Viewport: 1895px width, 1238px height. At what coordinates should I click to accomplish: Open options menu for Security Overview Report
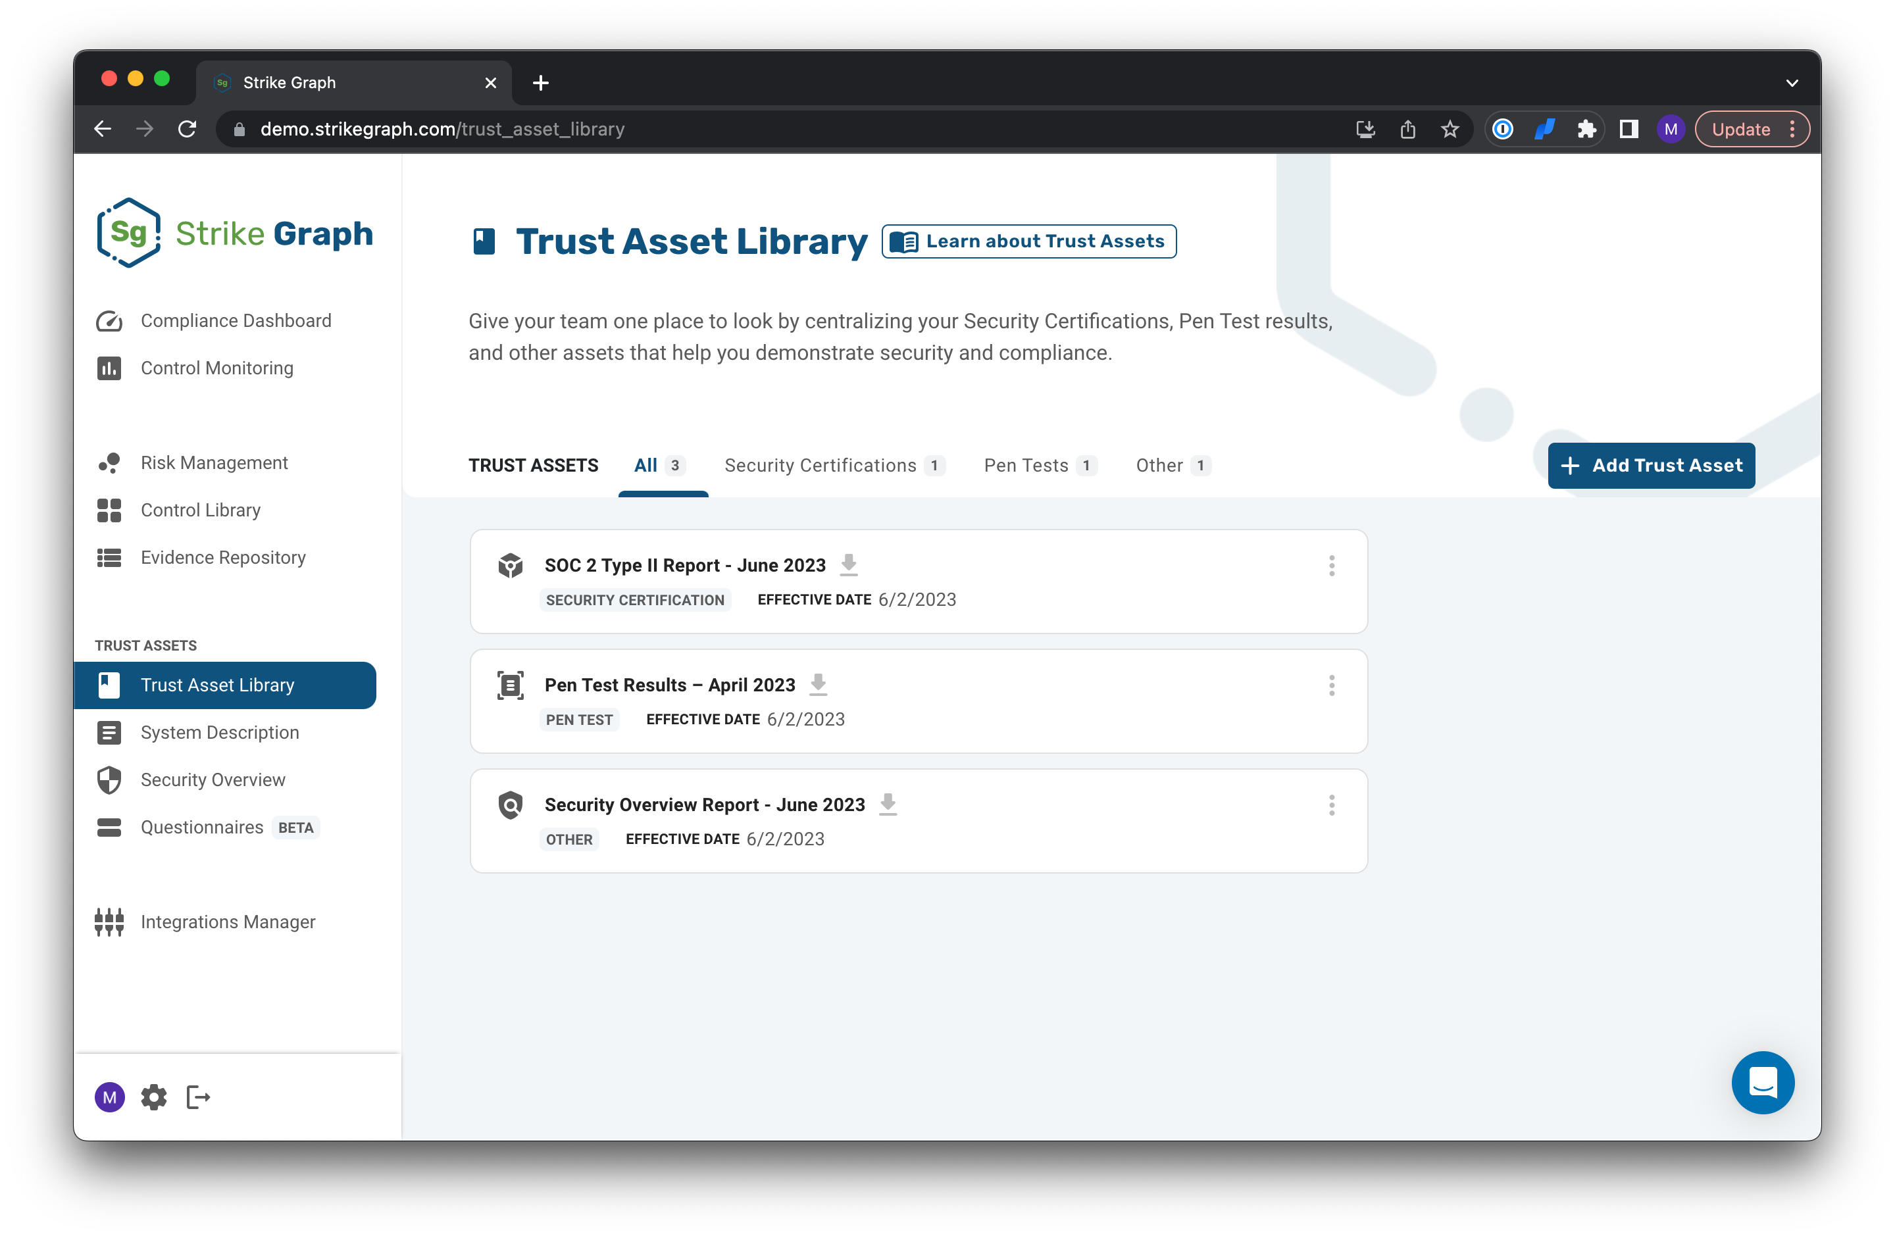click(1331, 805)
